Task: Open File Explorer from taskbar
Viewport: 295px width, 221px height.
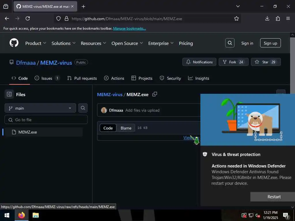Action: click(35, 215)
